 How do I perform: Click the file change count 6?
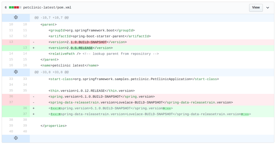tap(6, 8)
